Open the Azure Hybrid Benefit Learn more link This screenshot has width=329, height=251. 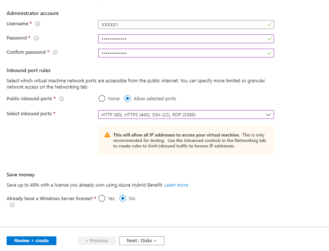(176, 185)
